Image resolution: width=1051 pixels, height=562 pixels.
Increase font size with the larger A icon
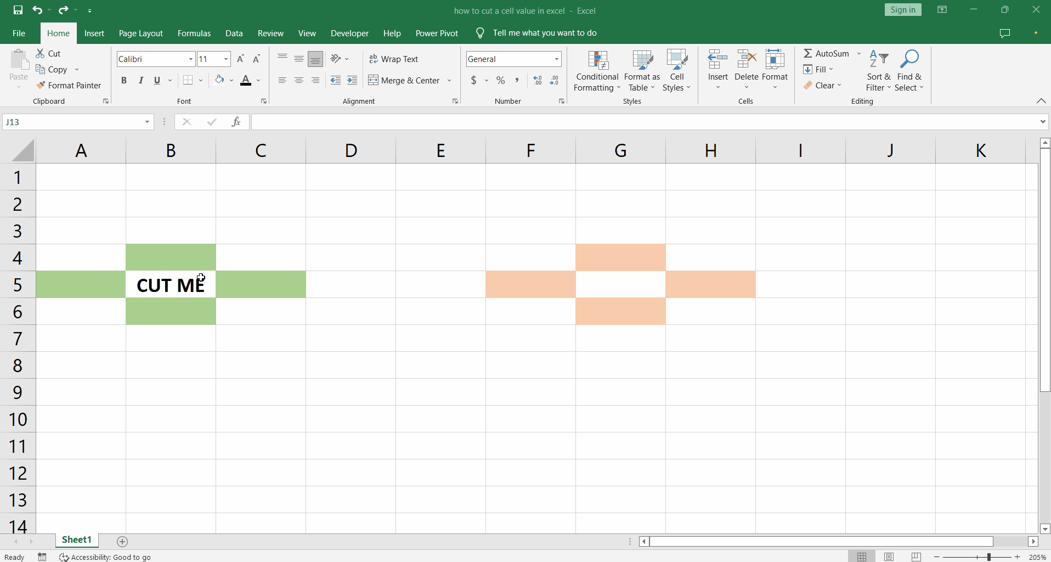click(240, 59)
